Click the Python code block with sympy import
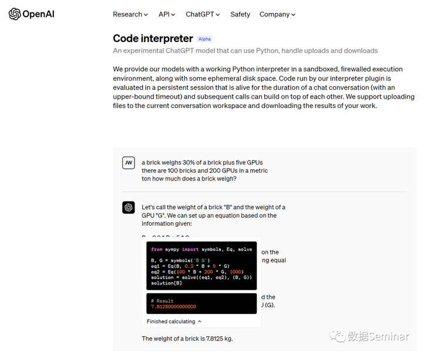 [202, 266]
